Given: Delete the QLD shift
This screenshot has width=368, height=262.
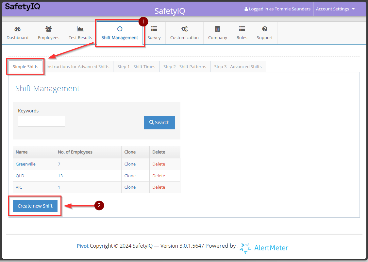Looking at the screenshot, I should coord(159,176).
